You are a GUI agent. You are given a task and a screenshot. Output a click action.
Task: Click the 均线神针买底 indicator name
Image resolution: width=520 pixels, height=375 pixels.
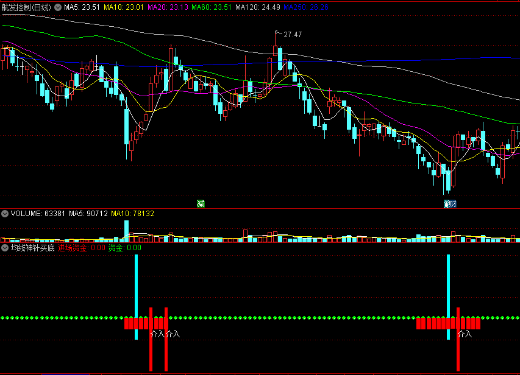click(x=32, y=248)
